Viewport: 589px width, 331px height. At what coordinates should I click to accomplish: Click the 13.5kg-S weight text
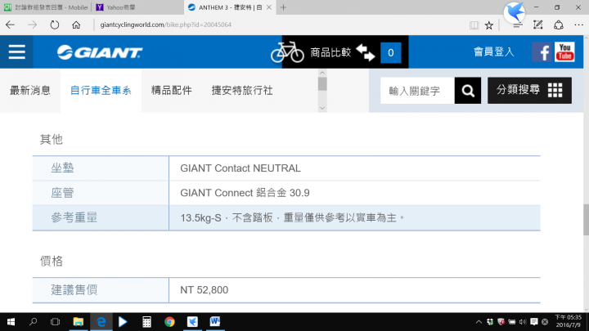200,217
